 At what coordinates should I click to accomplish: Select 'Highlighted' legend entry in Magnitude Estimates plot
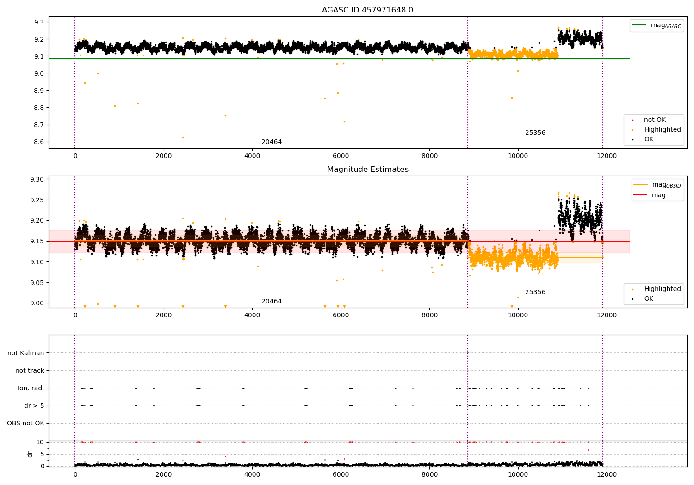coord(663,289)
